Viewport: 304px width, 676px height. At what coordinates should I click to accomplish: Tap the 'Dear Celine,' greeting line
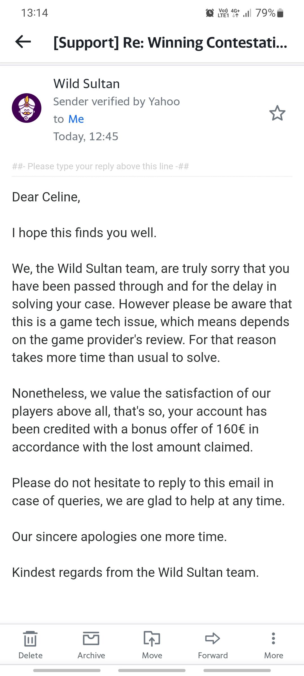46,197
